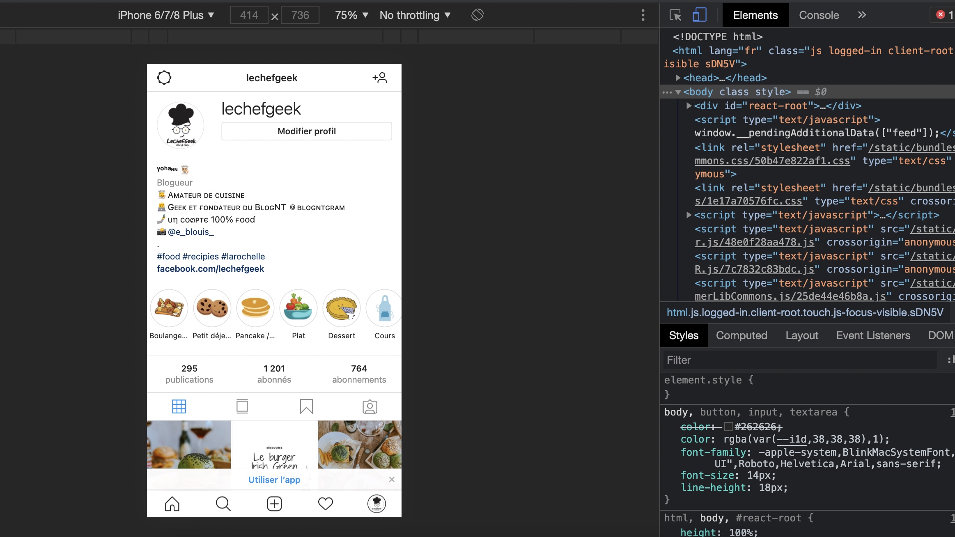This screenshot has height=537, width=955.
Task: Click the Modifier profil button
Action: 307,131
